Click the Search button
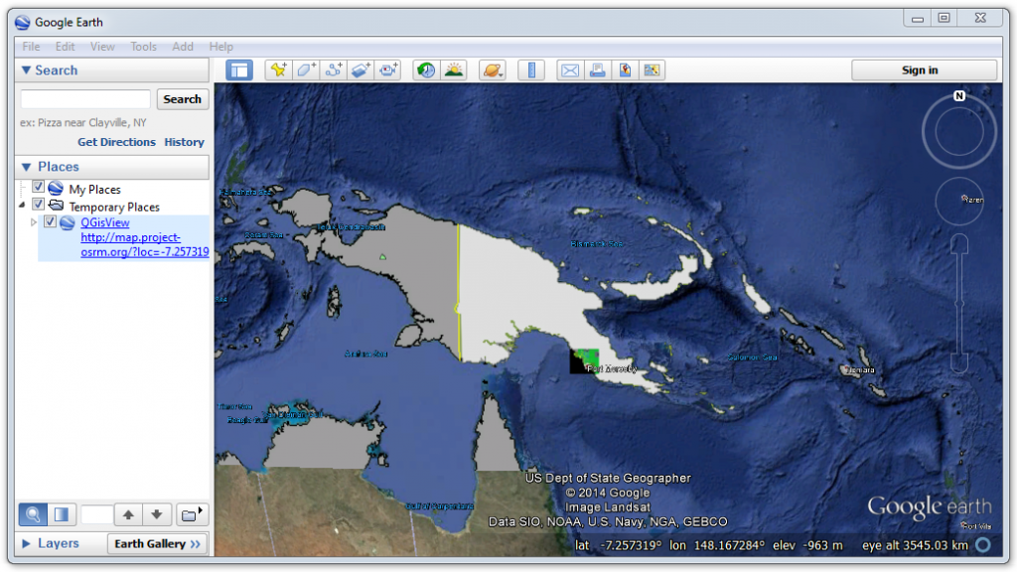 pyautogui.click(x=183, y=99)
